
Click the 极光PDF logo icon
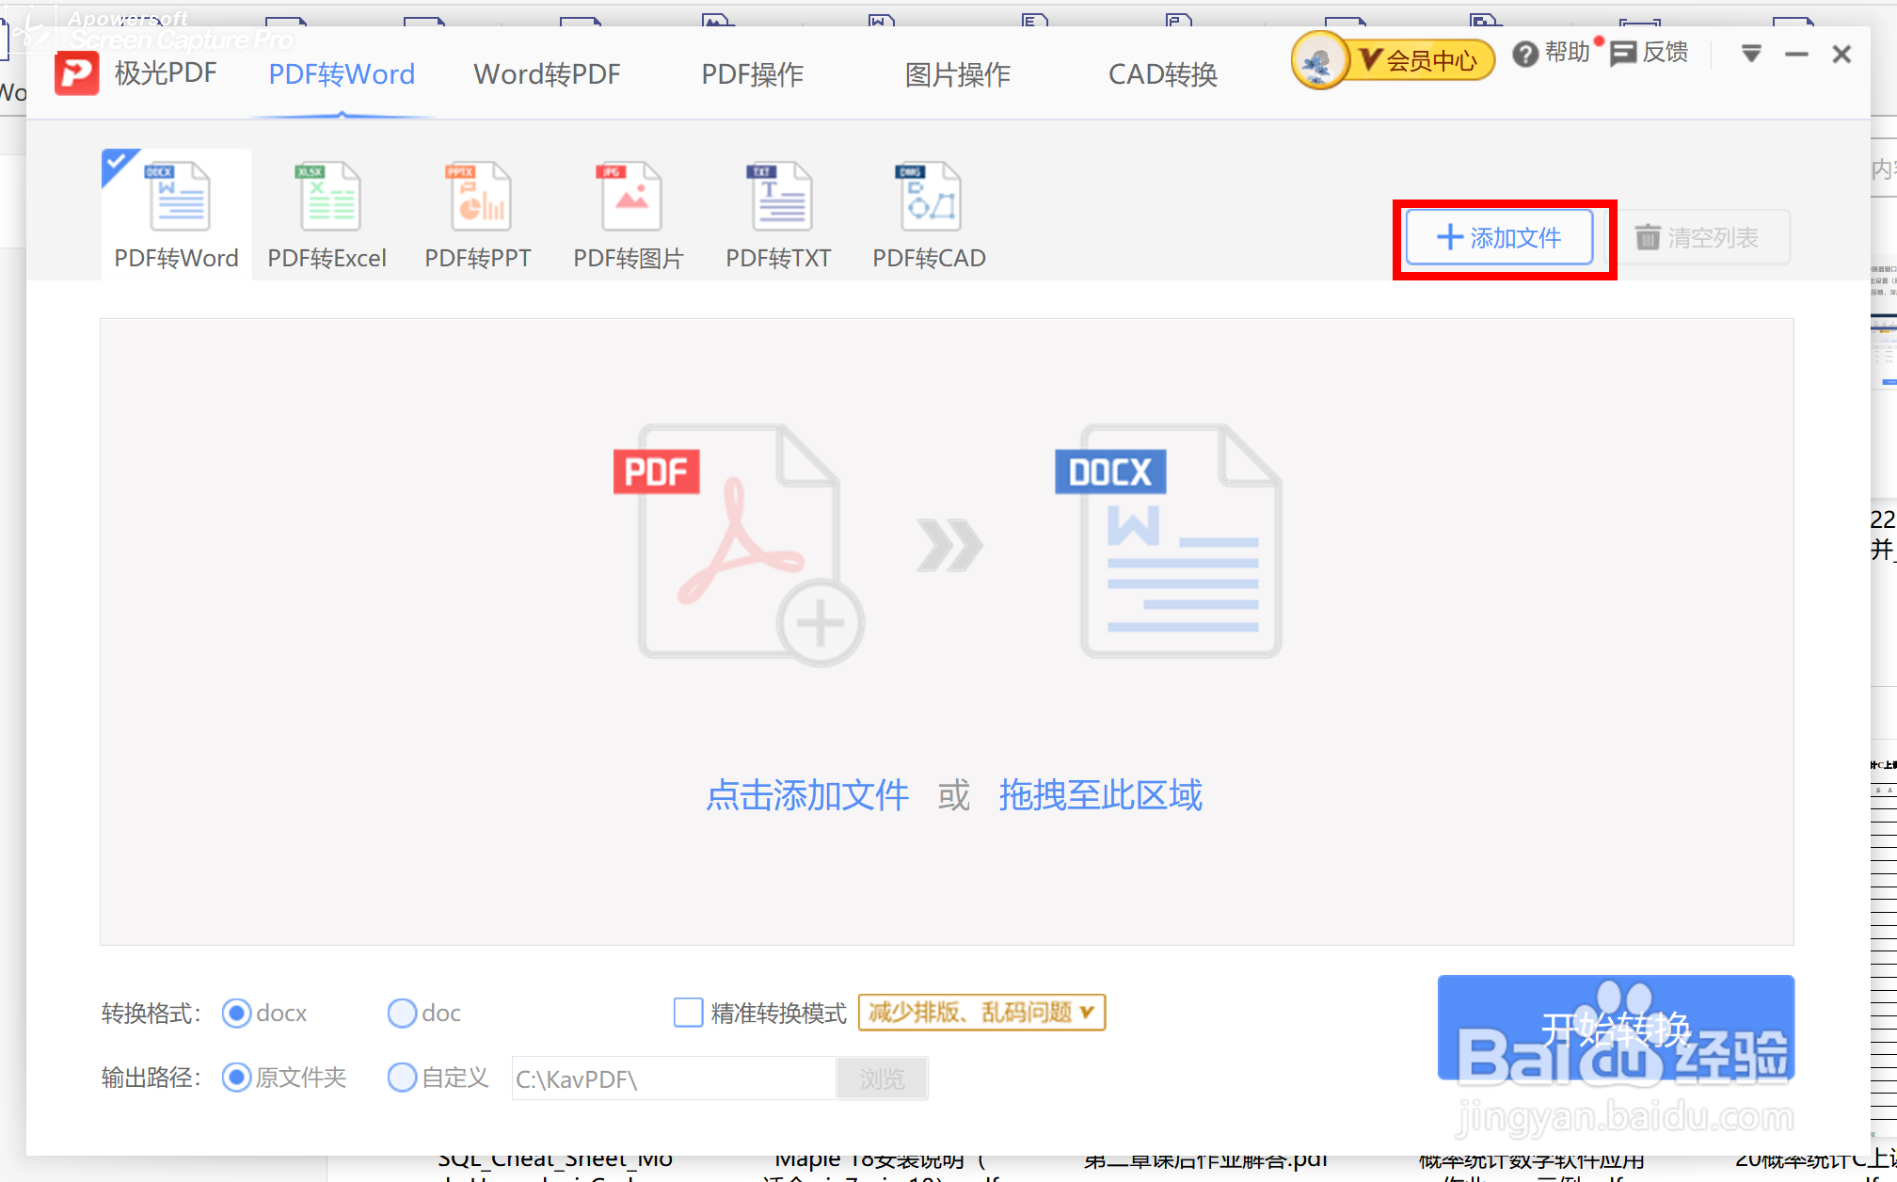coord(76,73)
